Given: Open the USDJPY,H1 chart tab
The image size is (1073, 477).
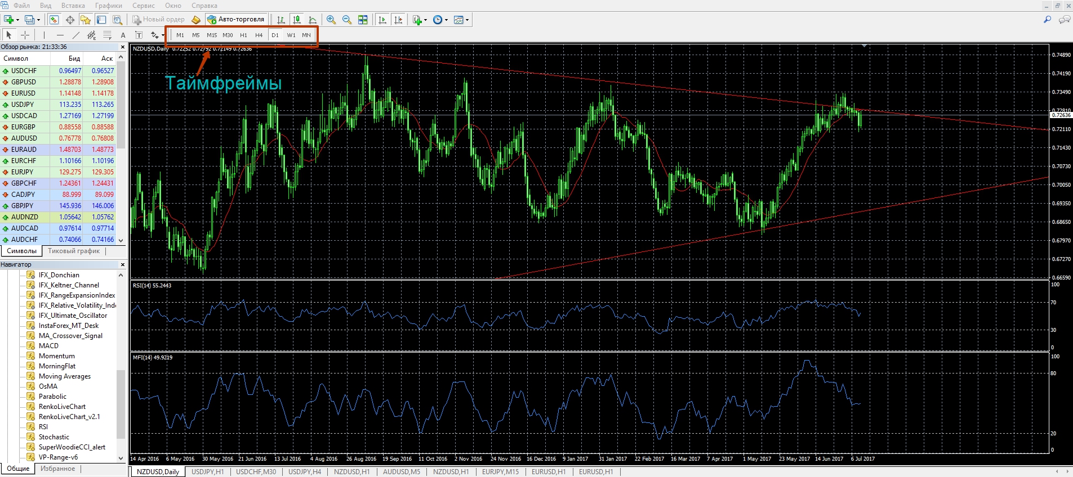Looking at the screenshot, I should [x=207, y=472].
